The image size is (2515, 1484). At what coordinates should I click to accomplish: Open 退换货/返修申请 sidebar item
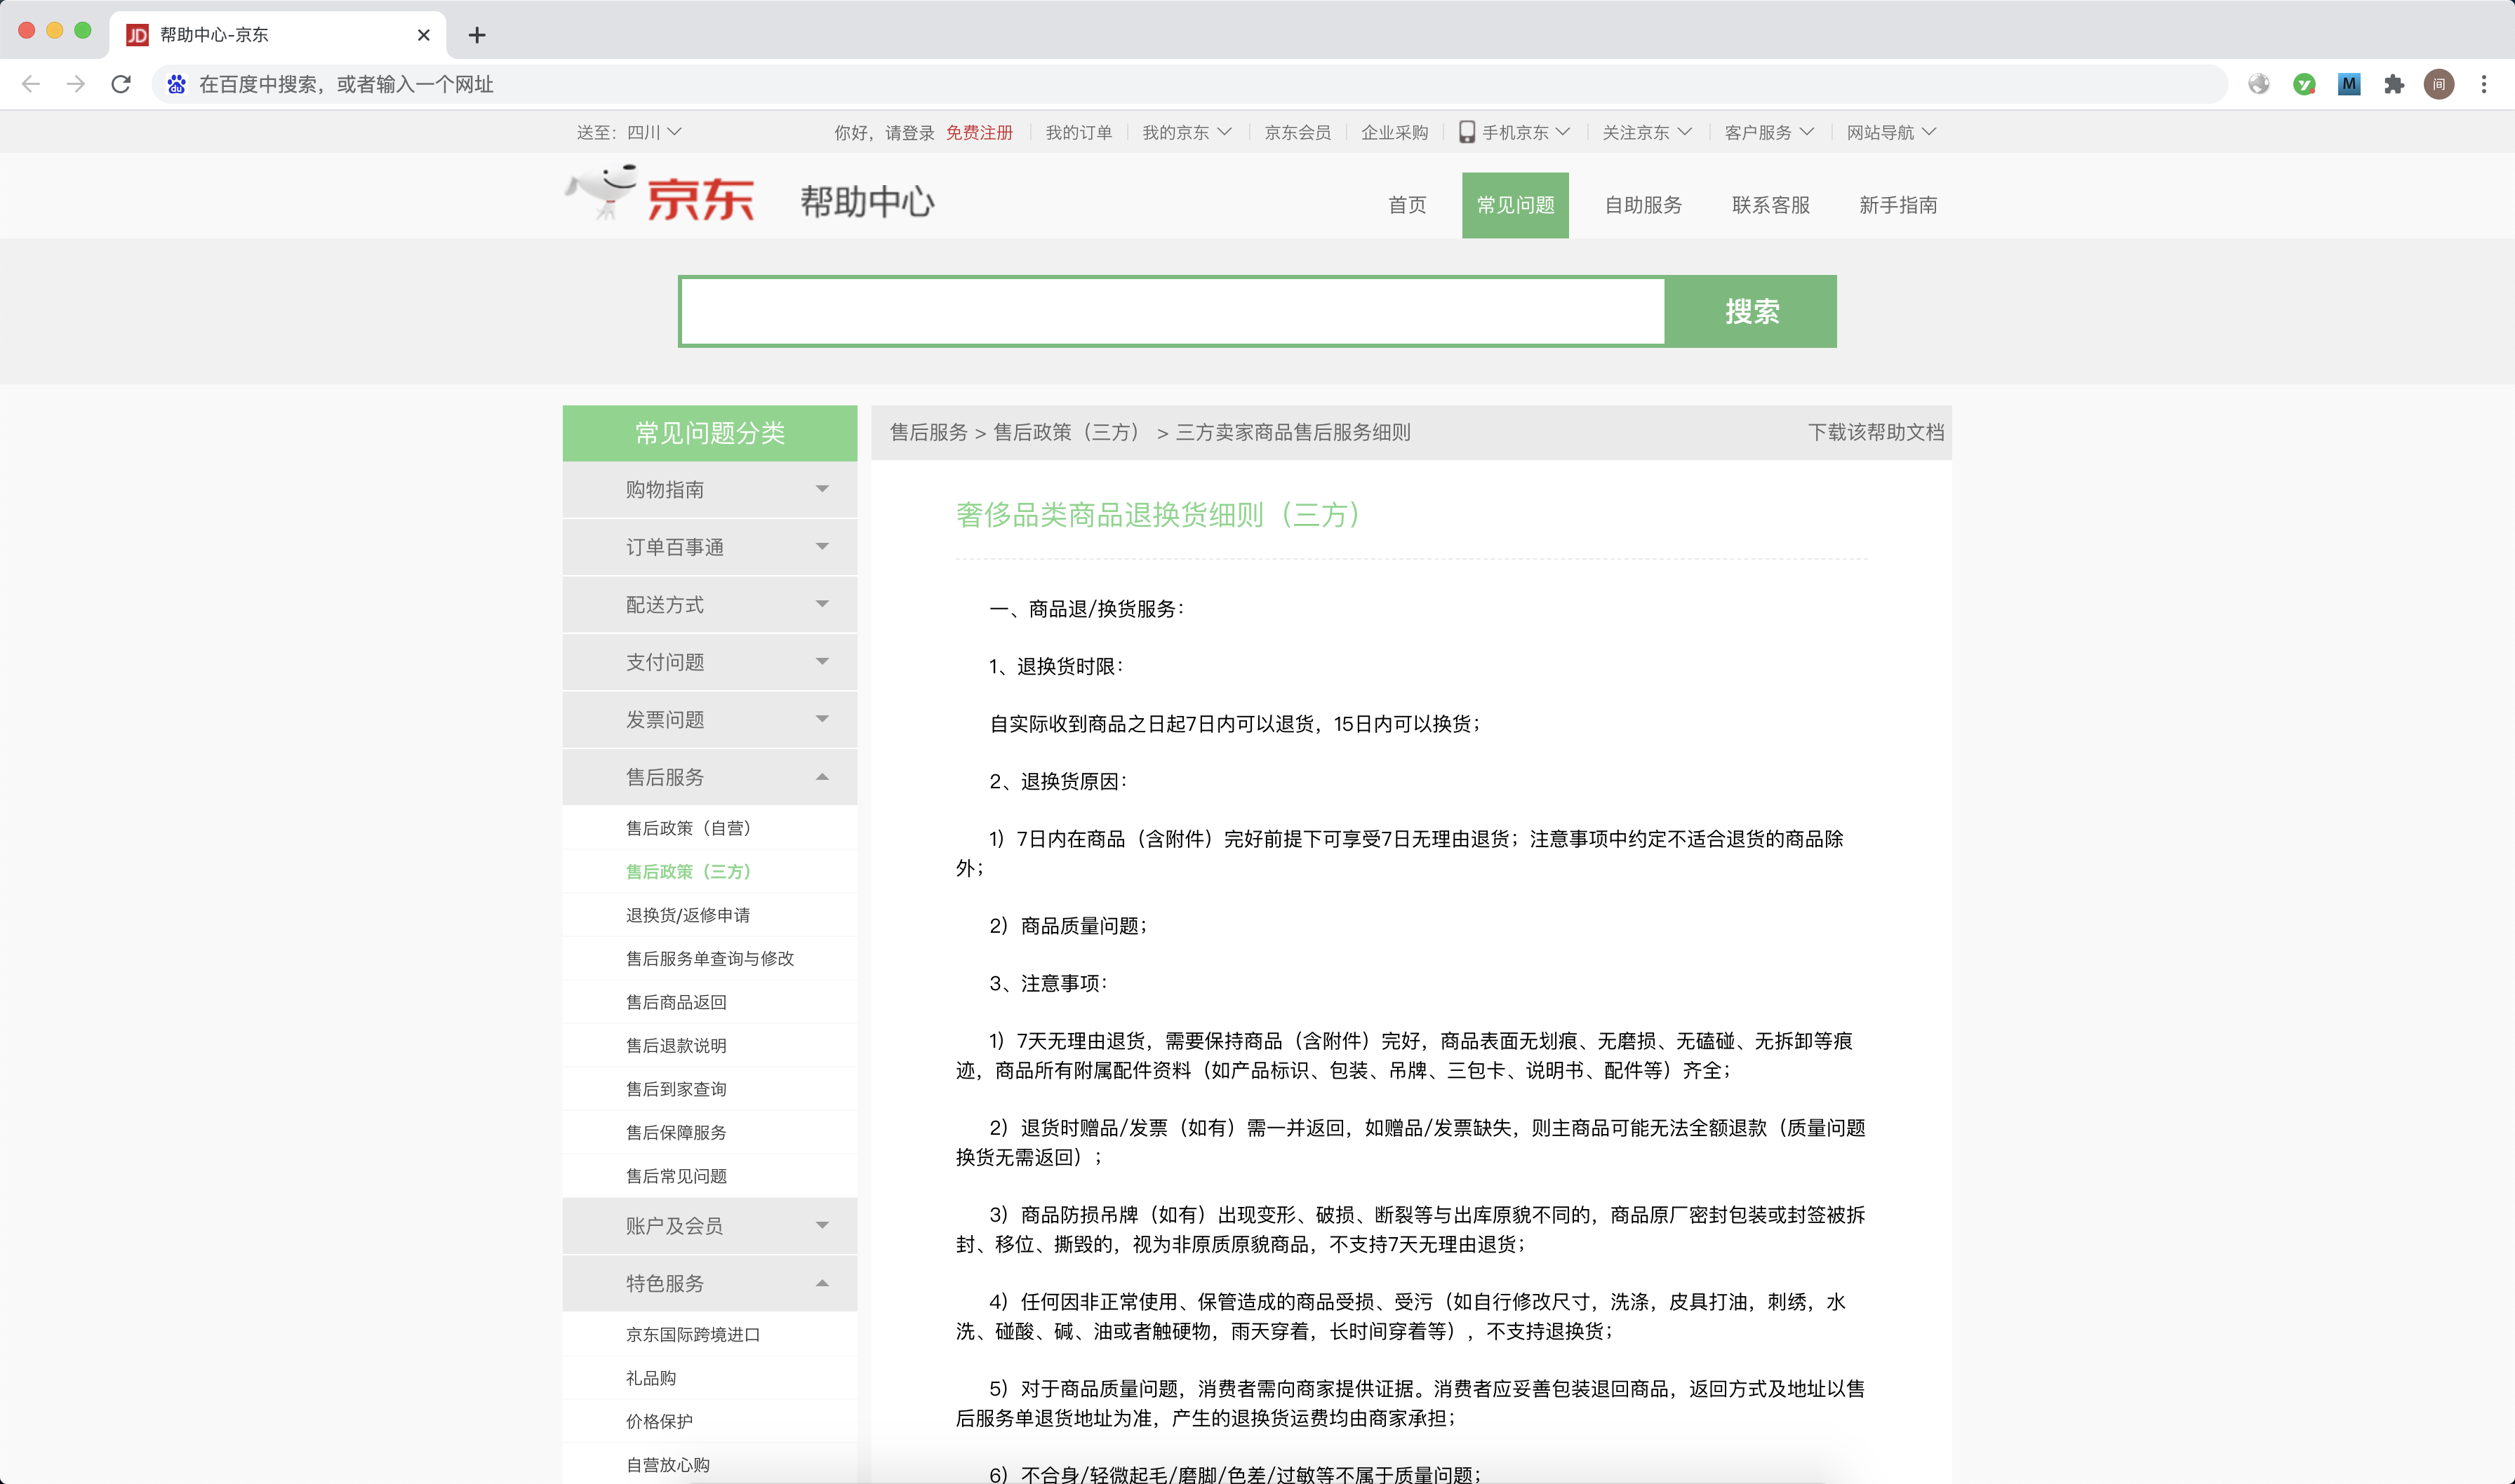click(x=688, y=915)
